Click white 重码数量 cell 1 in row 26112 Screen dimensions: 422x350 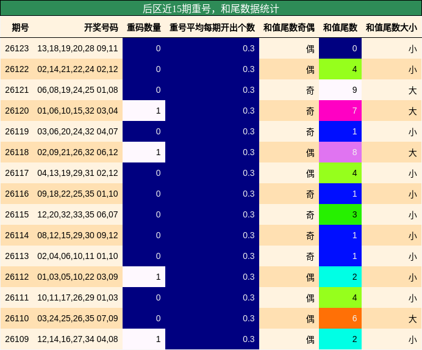click(x=144, y=277)
